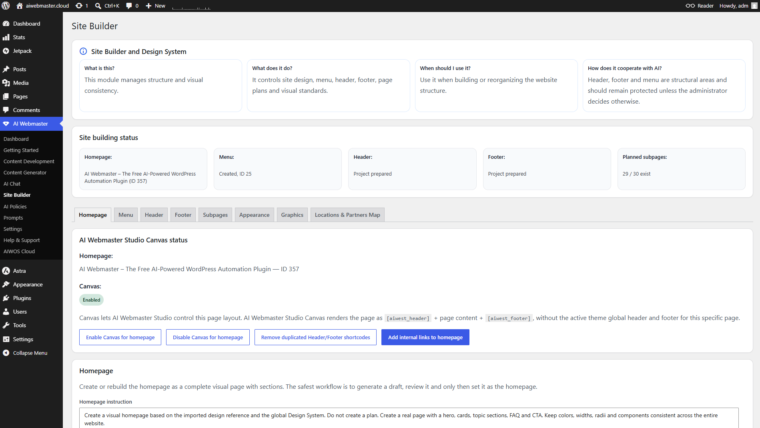Open the Pages icon in the sidebar

(x=6, y=96)
